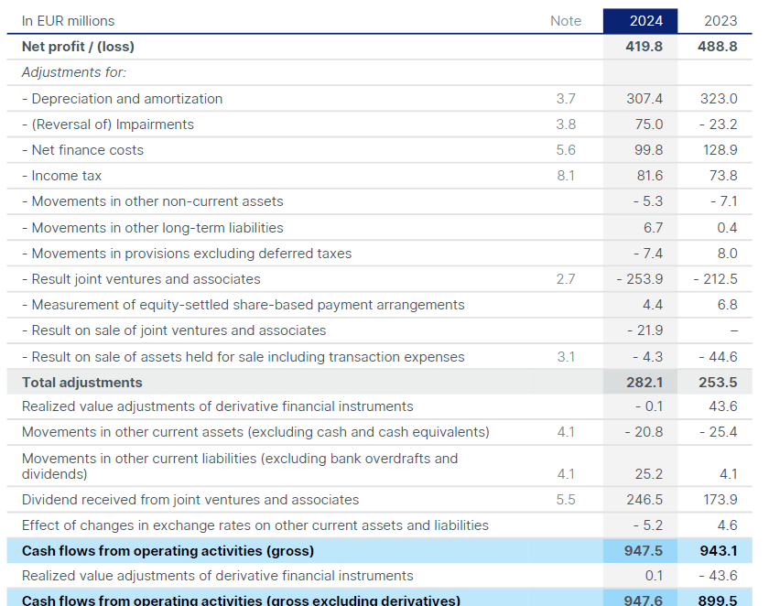Open note 5.6 for Net finance costs
This screenshot has height=606, width=769.
566,149
